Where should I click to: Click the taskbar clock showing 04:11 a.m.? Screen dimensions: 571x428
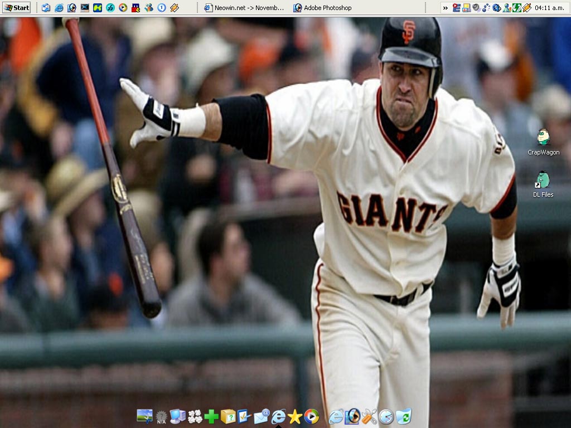[x=549, y=8]
